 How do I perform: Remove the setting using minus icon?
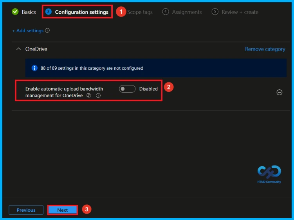[280, 93]
